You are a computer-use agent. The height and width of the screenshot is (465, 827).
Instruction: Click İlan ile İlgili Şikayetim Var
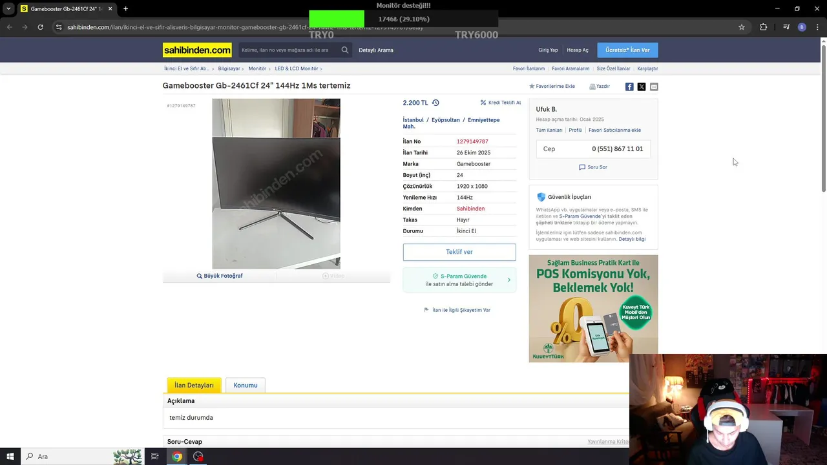(457, 310)
